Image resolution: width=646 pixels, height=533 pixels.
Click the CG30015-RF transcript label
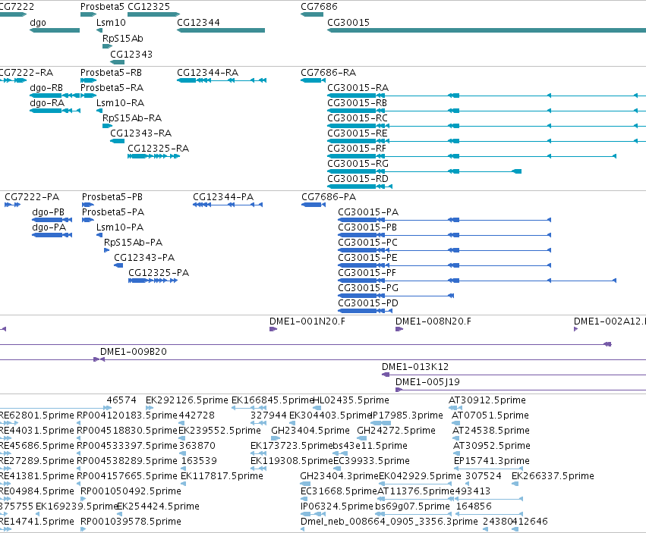[x=357, y=148]
